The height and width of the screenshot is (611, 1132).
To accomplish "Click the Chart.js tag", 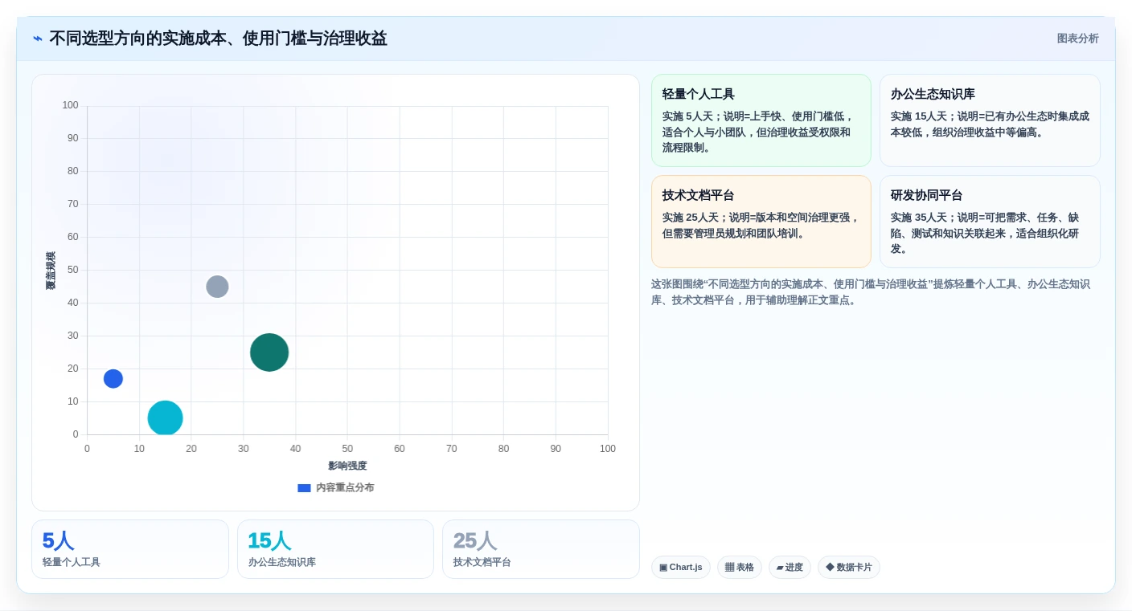I will [x=681, y=568].
